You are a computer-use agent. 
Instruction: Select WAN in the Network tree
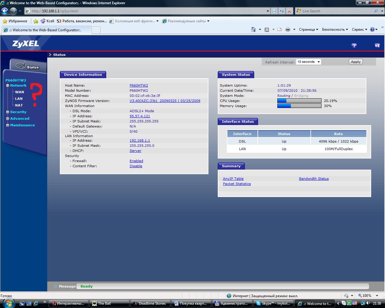(x=20, y=92)
